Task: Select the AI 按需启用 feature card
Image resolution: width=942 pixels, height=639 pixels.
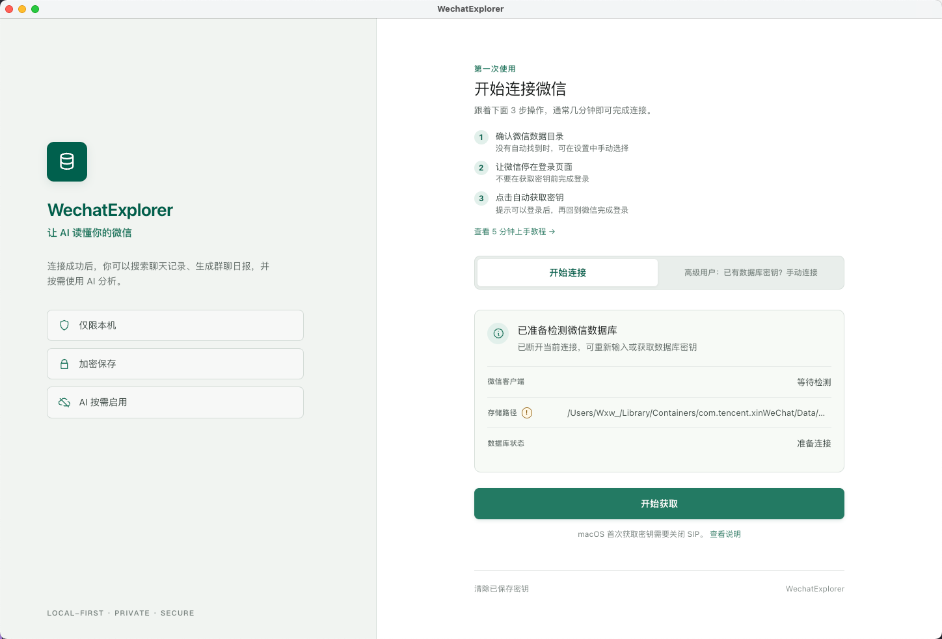Action: coord(175,402)
